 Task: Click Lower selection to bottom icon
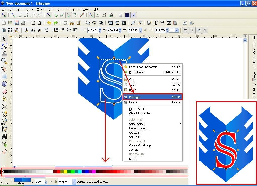pos(56,30)
